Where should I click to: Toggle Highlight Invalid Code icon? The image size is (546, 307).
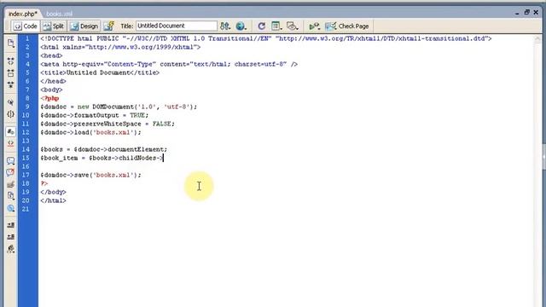click(11, 143)
